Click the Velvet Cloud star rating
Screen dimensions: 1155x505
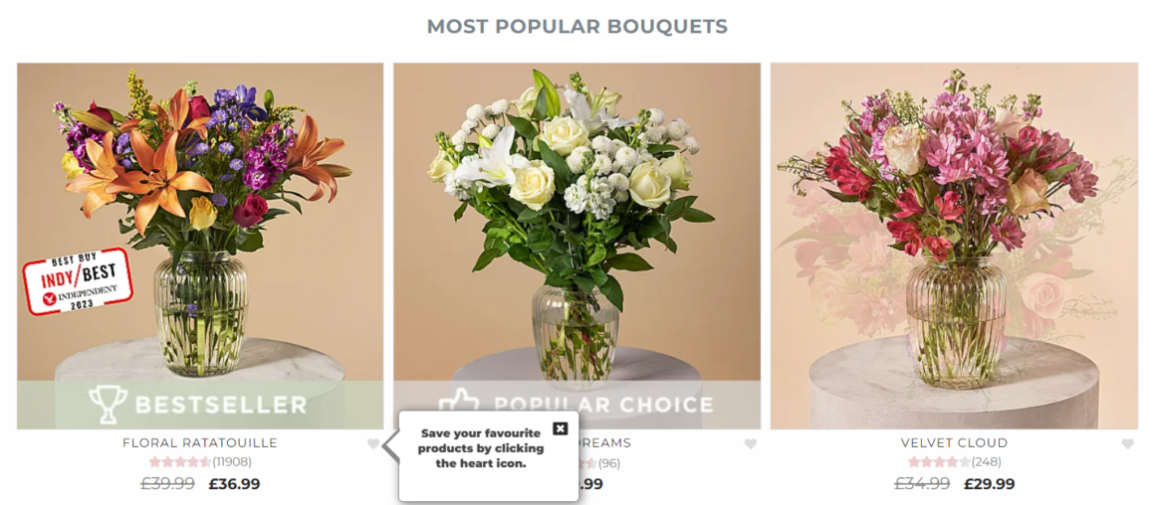click(939, 462)
